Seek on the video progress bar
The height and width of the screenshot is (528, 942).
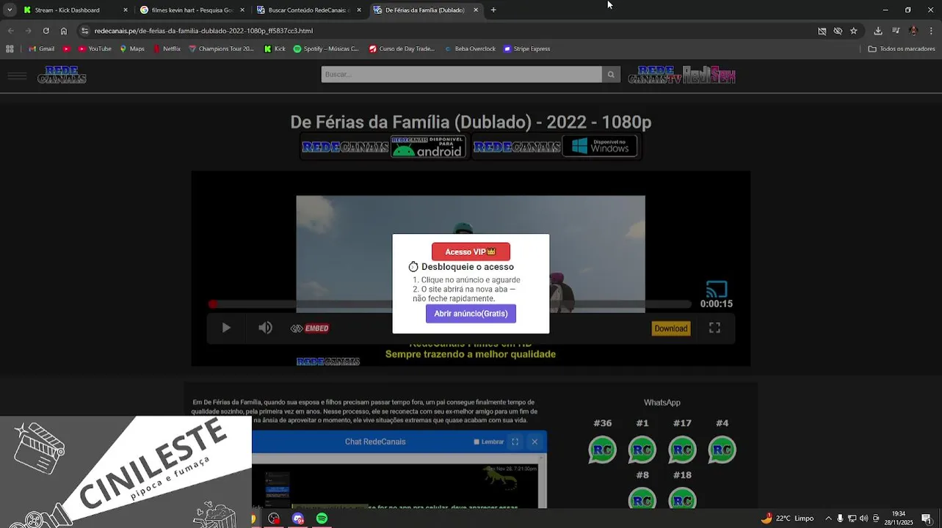click(x=449, y=304)
